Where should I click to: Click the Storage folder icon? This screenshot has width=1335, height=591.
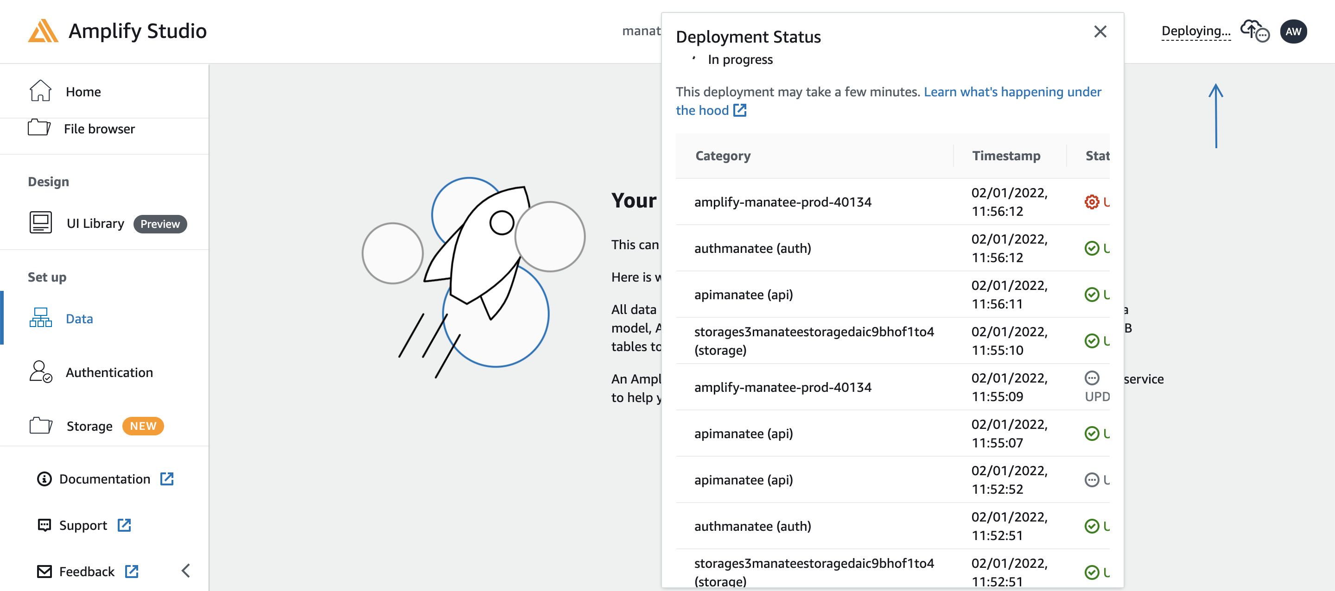(40, 426)
